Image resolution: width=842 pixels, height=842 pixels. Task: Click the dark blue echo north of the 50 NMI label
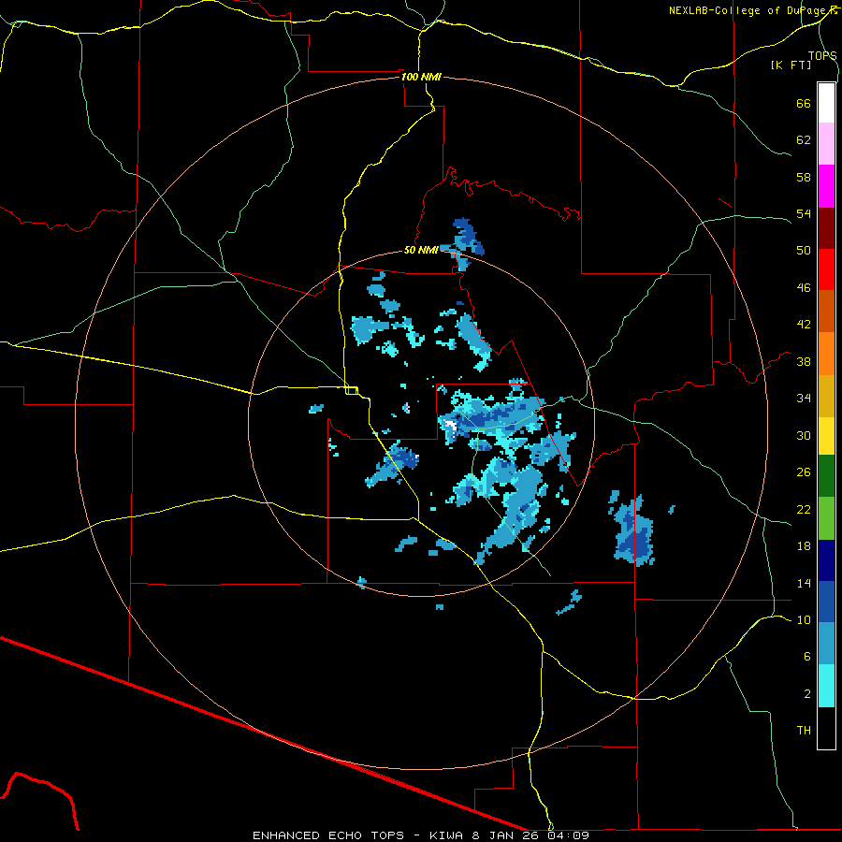(467, 237)
